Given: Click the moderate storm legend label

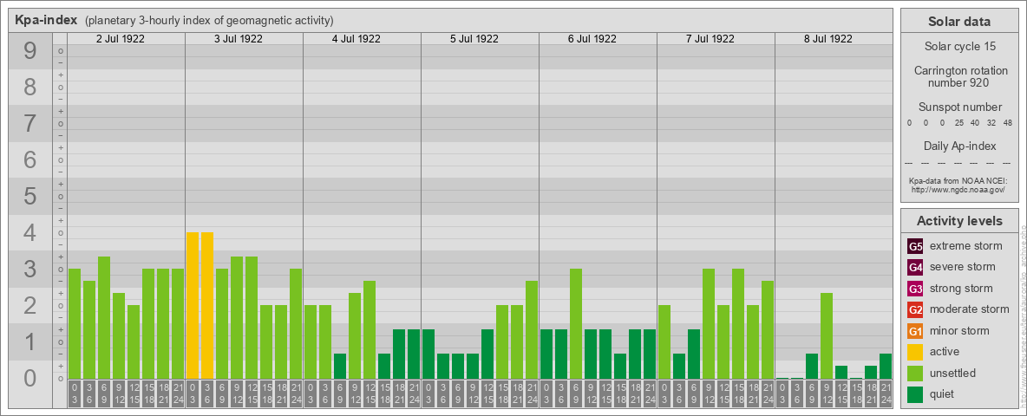Looking at the screenshot, I should point(970,309).
